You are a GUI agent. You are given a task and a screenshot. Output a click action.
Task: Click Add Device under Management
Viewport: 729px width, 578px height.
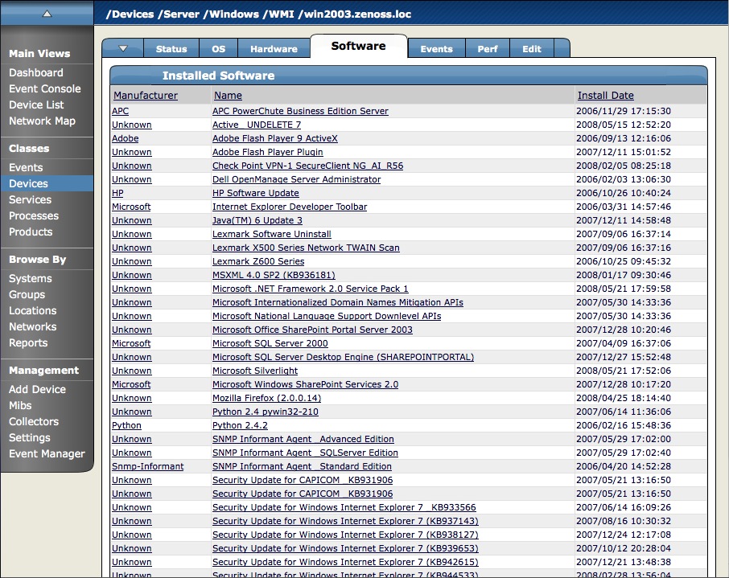37,389
